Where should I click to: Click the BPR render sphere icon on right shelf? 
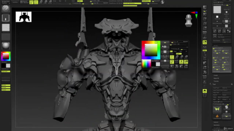coord(205,7)
